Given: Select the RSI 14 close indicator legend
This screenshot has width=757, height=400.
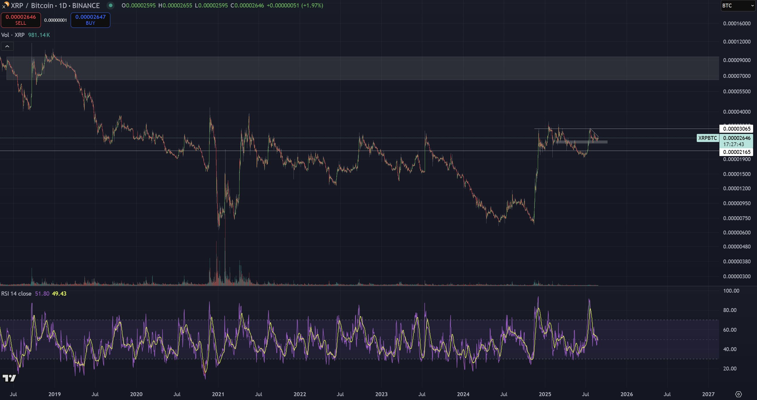Looking at the screenshot, I should point(16,294).
